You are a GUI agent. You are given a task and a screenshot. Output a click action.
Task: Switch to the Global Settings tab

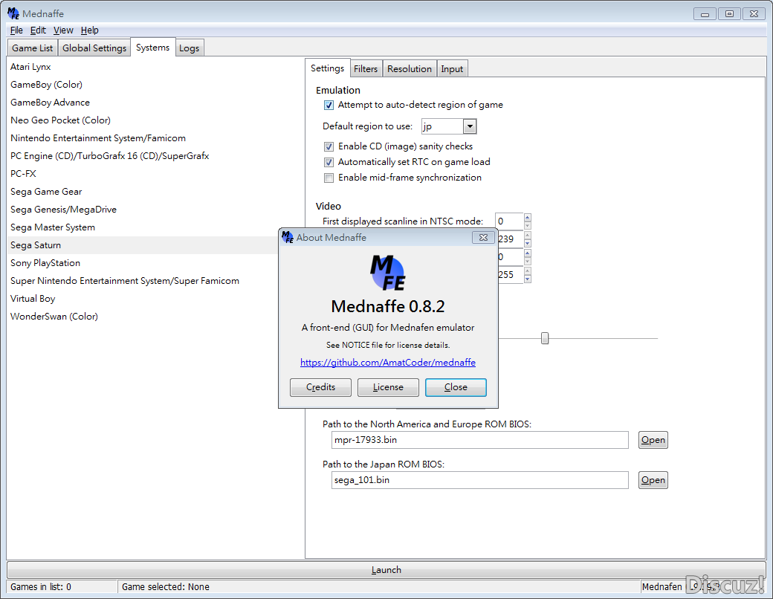tap(94, 48)
